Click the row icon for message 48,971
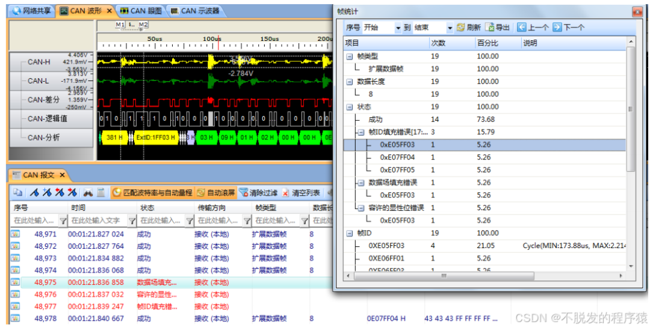Viewport: 650px width, 328px height. pos(16,234)
